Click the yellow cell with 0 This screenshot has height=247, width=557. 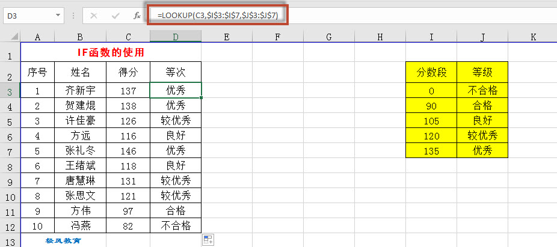click(x=431, y=91)
